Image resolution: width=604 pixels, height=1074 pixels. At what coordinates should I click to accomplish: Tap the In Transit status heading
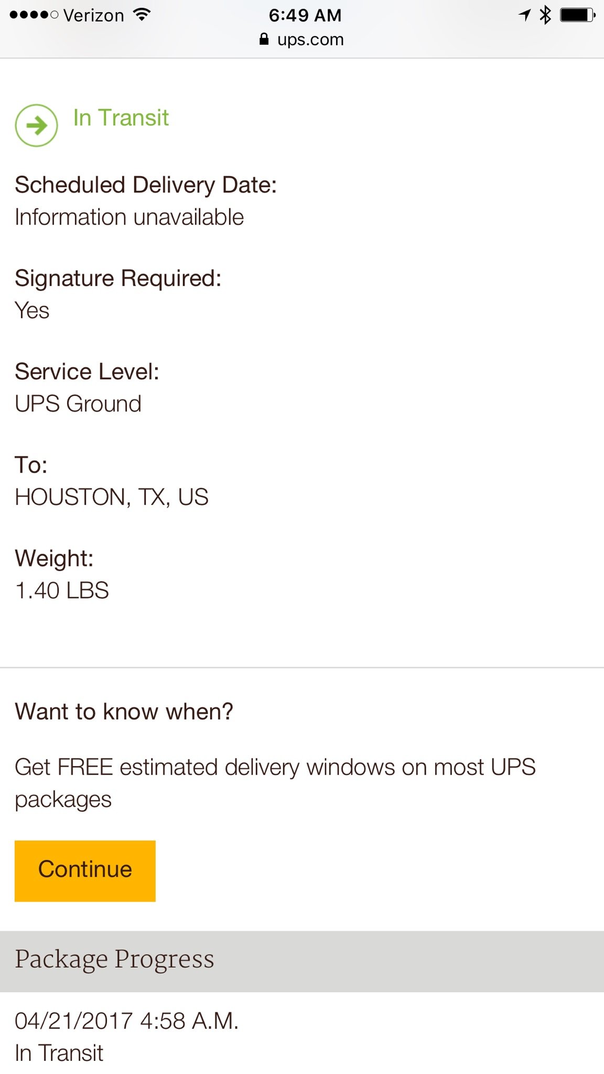pos(121,117)
